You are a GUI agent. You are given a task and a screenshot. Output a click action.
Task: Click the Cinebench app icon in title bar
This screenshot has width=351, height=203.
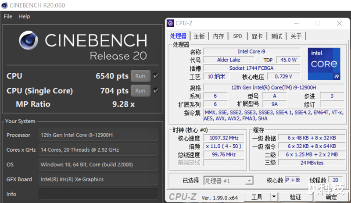click(4, 5)
